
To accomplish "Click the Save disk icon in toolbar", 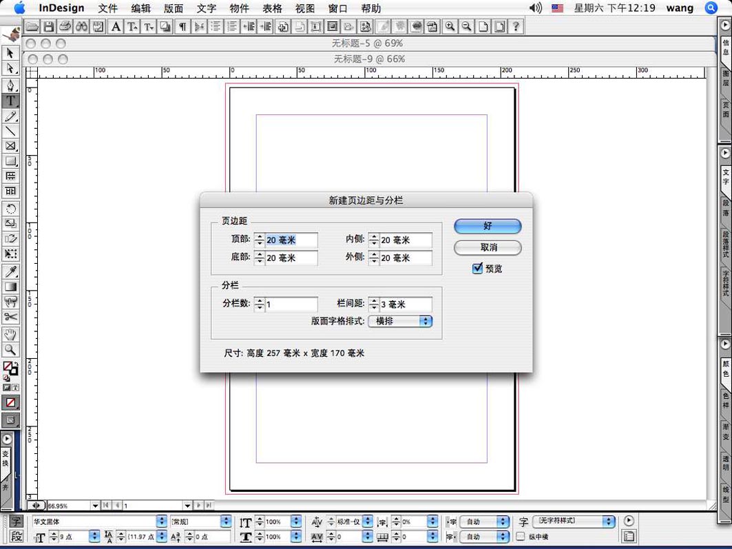I will pyautogui.click(x=48, y=27).
